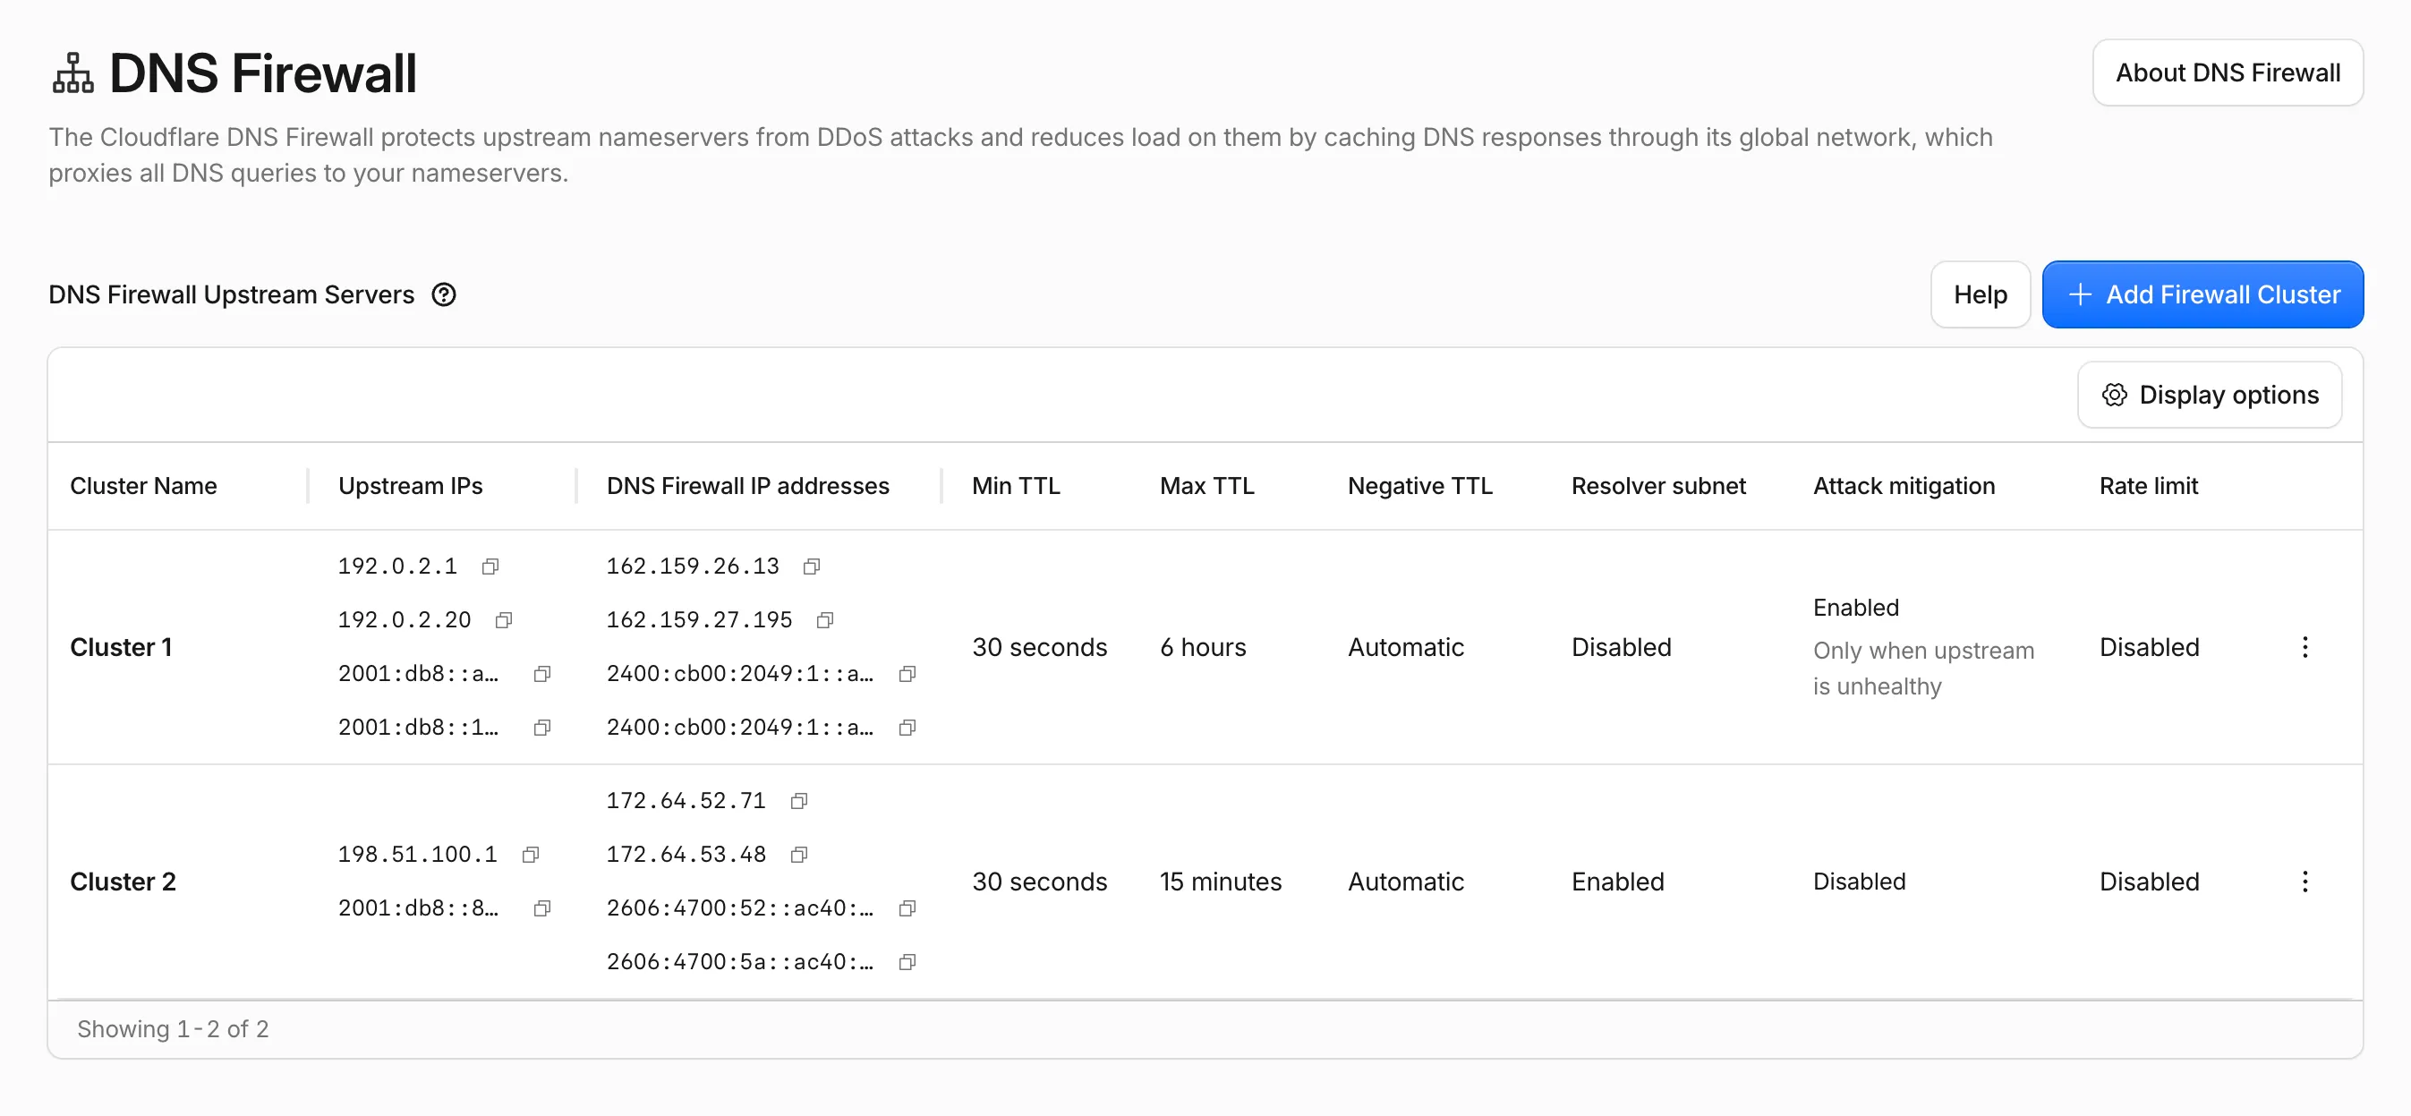The height and width of the screenshot is (1116, 2411).
Task: Click the 15 minutes Max TTL value
Action: 1221,881
